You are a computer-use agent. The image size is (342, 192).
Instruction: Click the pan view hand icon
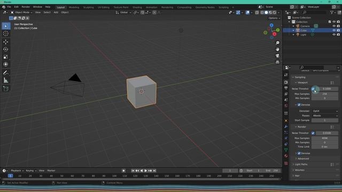point(277,50)
